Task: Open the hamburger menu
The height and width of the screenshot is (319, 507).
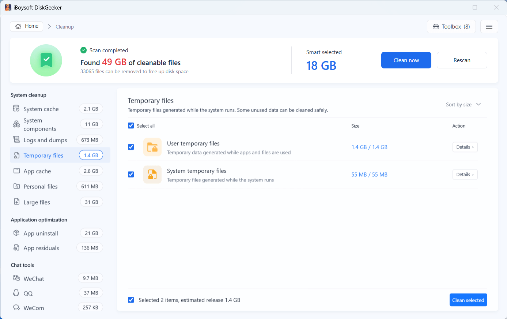Action: pyautogui.click(x=489, y=27)
